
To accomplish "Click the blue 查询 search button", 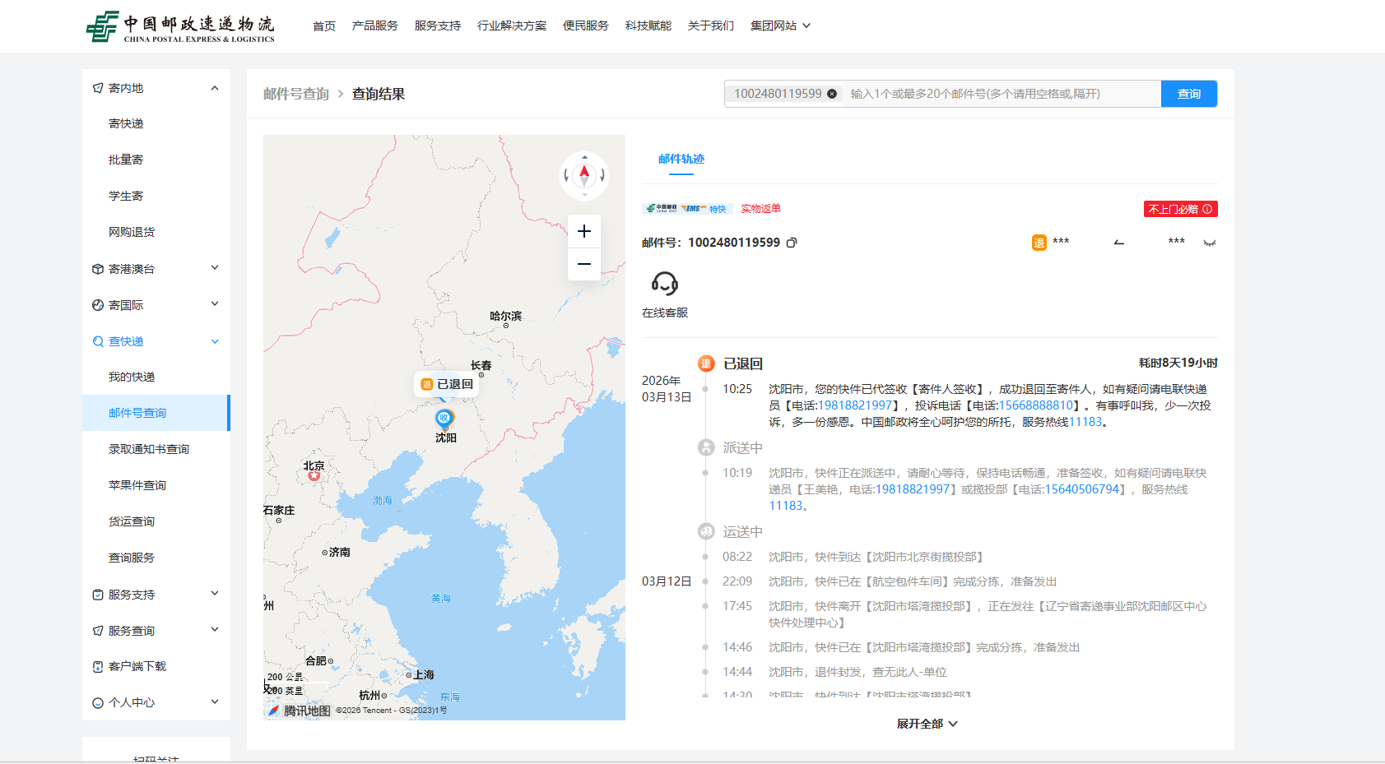I will coord(1188,94).
